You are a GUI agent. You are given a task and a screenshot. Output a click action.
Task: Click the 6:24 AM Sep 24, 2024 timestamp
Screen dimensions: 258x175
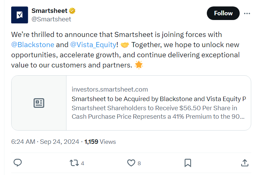45,142
